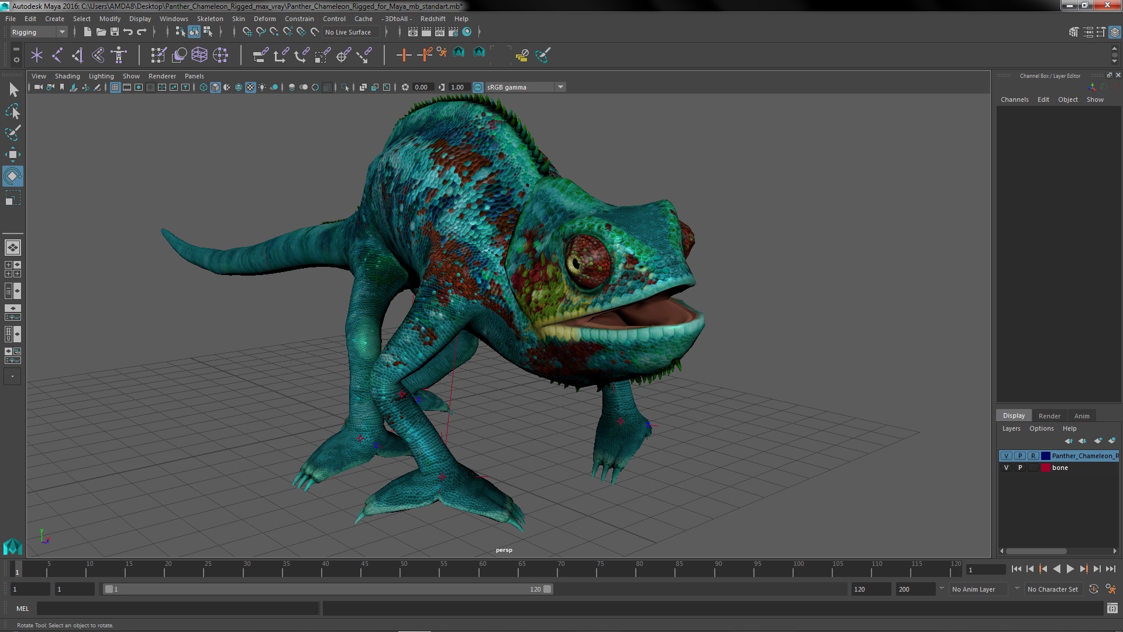
Task: Activate the Lasso select tool
Action: point(13,111)
